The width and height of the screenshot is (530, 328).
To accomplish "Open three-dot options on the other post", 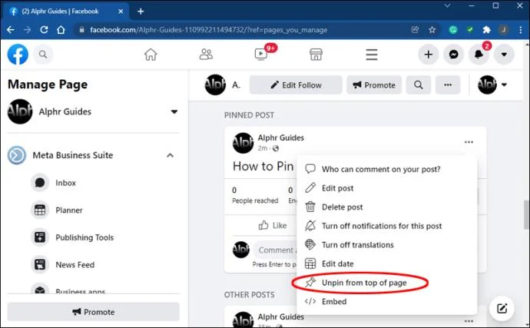I will pos(469,321).
